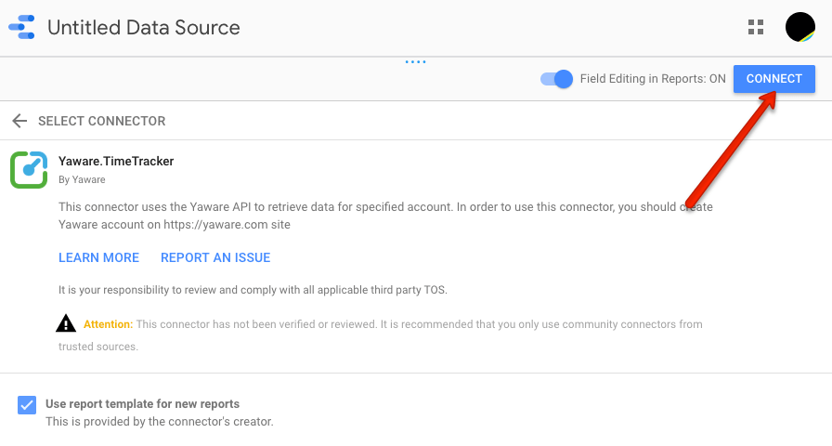
Task: Click the Yaware TimeTracker connector logo
Action: click(x=29, y=170)
